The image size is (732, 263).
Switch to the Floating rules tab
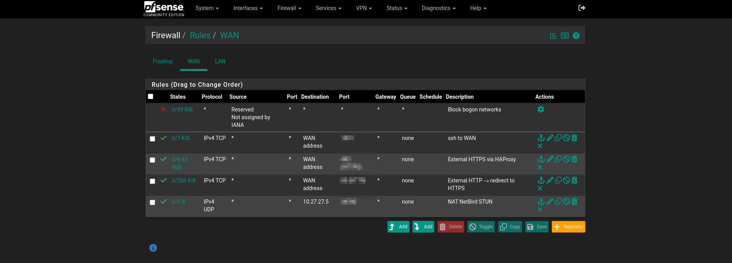click(162, 61)
